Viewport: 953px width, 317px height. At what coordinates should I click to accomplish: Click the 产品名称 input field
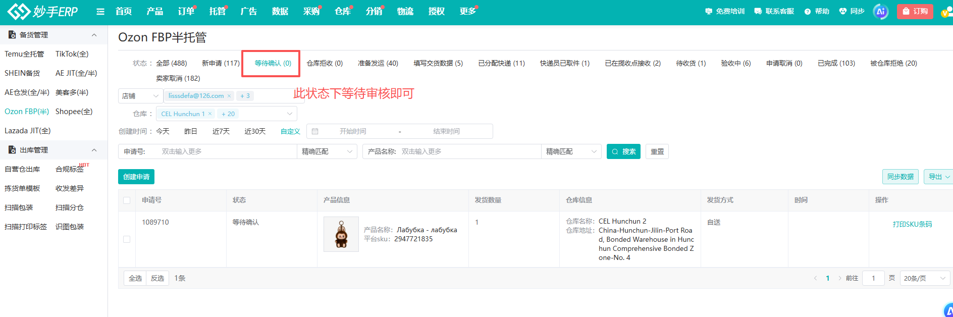(x=469, y=151)
